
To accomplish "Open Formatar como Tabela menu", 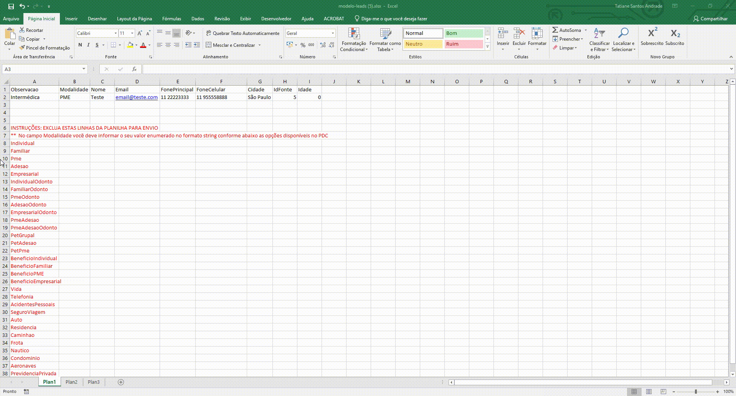I will [385, 40].
